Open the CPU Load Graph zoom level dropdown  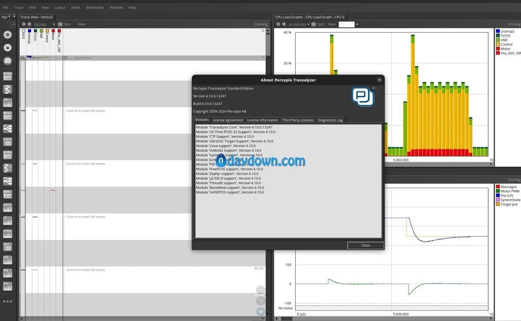(308, 24)
